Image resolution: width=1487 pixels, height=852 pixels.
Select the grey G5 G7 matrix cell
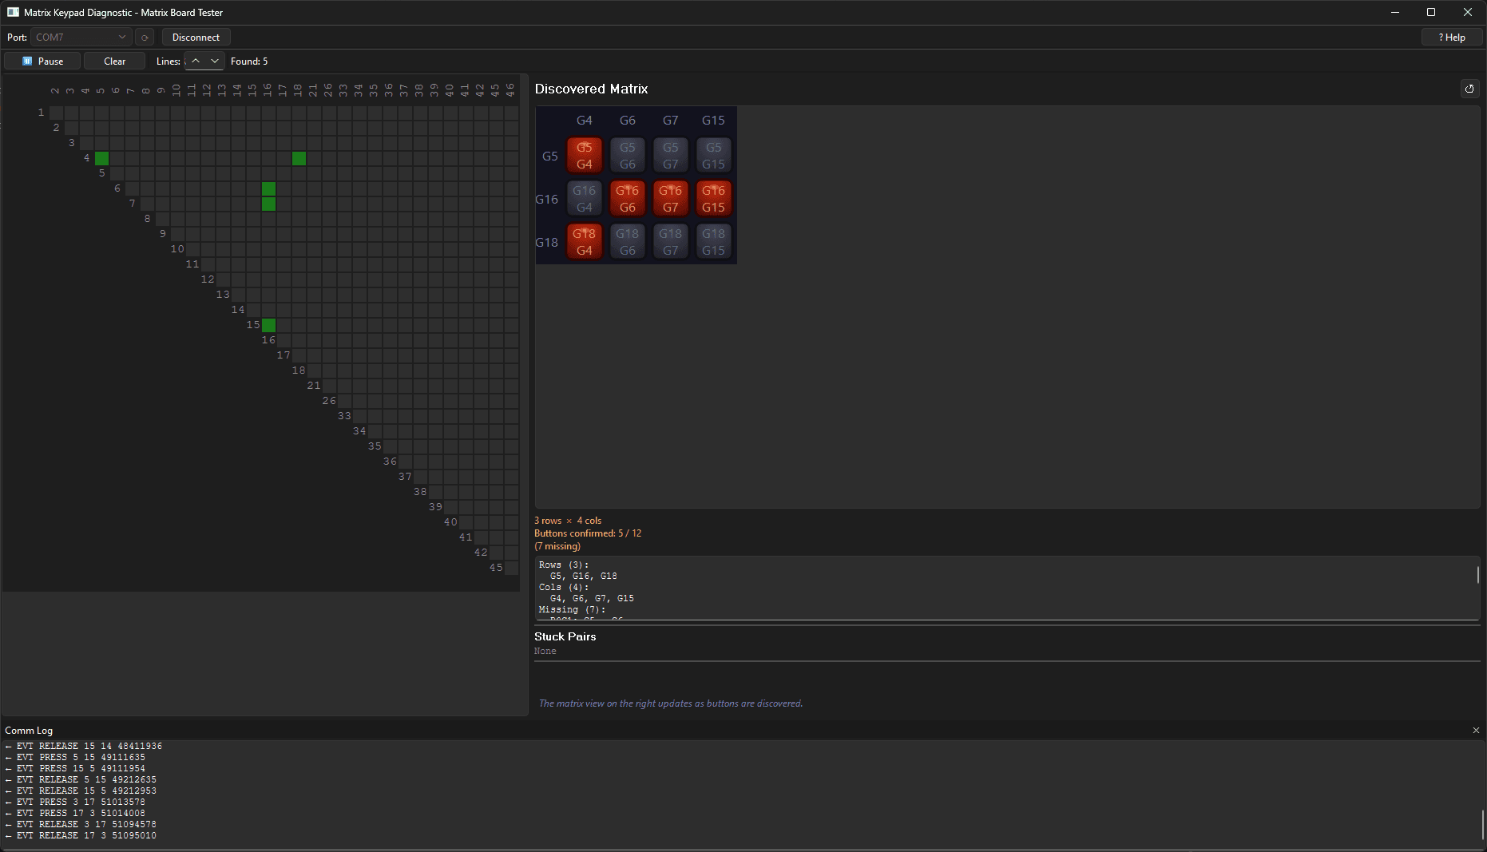click(x=671, y=156)
